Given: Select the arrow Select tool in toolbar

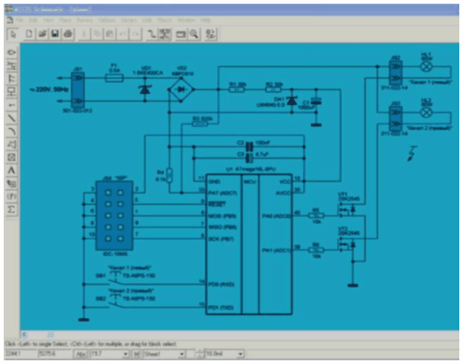Looking at the screenshot, I should point(13,34).
